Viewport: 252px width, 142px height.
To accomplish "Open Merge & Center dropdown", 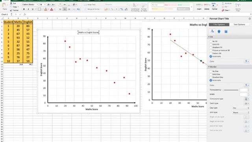I will pyautogui.click(x=101, y=9).
